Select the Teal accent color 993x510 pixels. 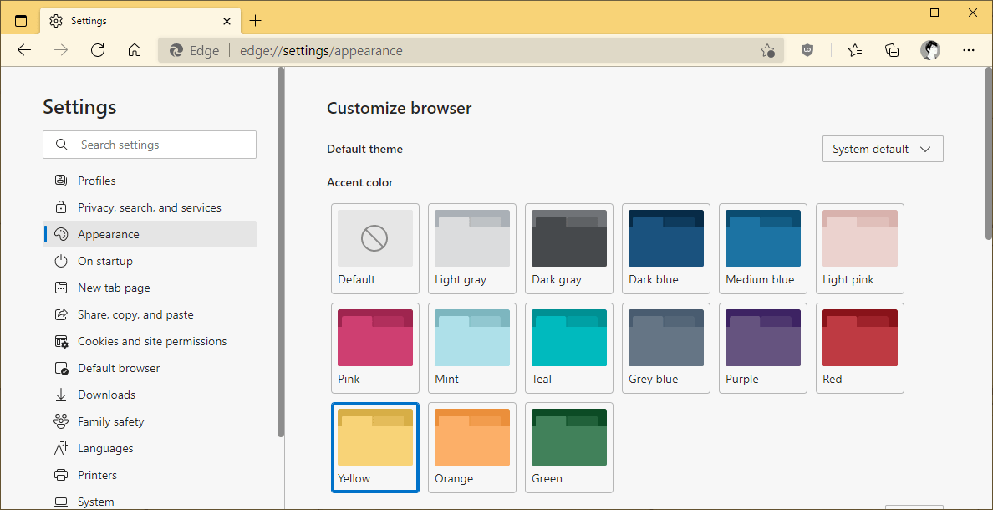[568, 343]
